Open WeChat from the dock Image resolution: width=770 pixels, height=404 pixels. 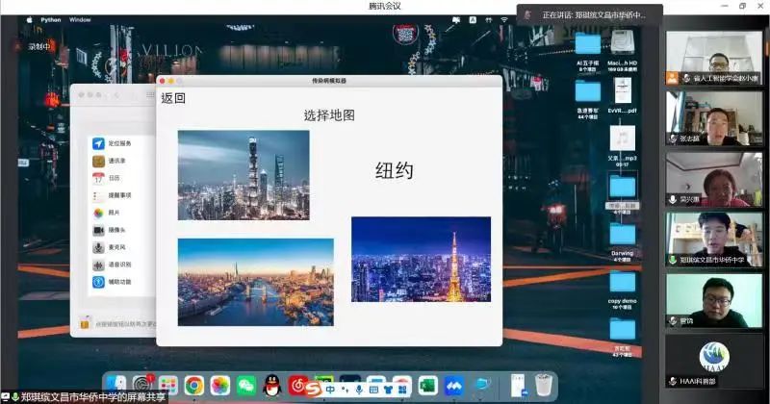246,386
